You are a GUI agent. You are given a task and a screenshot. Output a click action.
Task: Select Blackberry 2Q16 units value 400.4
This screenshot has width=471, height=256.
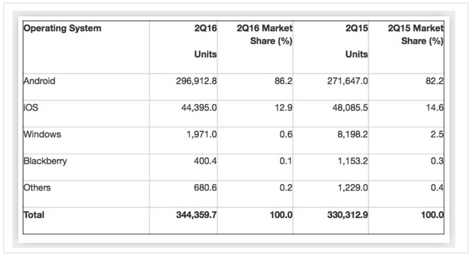click(205, 161)
